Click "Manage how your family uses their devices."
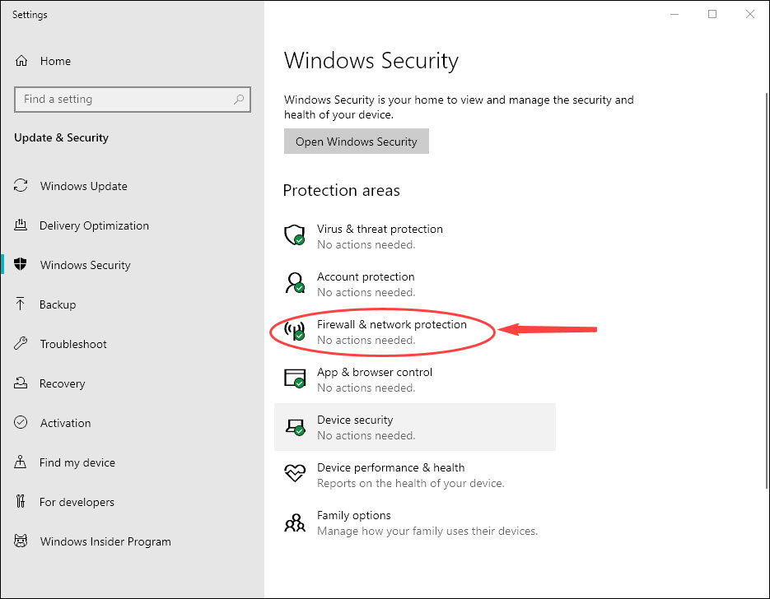The height and width of the screenshot is (599, 770). [x=427, y=531]
